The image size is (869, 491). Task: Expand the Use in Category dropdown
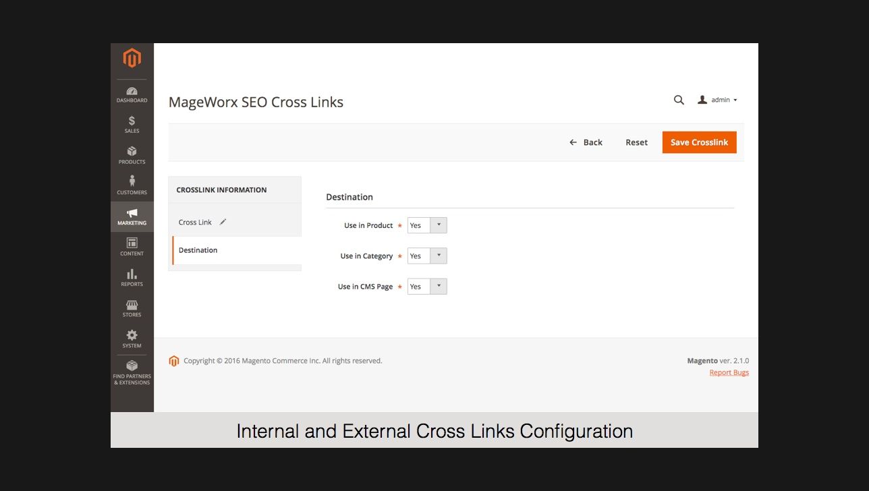tap(427, 256)
